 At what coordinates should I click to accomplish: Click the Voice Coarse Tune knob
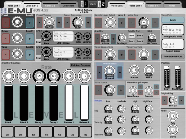tap(111, 54)
